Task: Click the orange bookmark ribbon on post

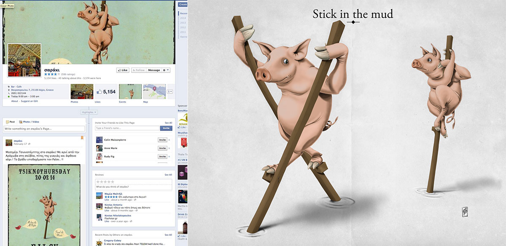Action: pos(82,138)
